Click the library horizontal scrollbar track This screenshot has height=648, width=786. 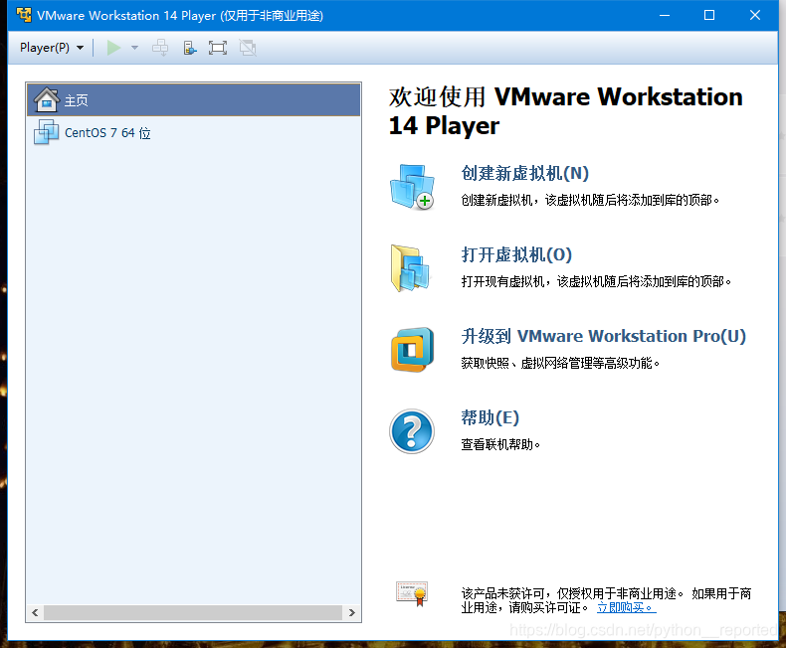pos(193,612)
